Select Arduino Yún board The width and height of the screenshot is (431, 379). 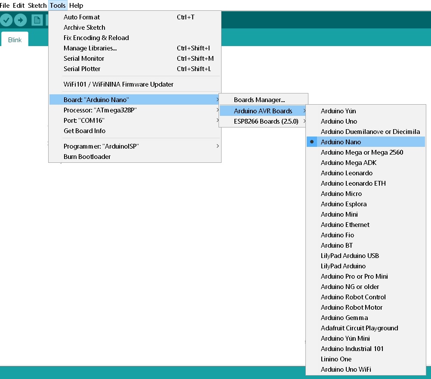pos(366,111)
